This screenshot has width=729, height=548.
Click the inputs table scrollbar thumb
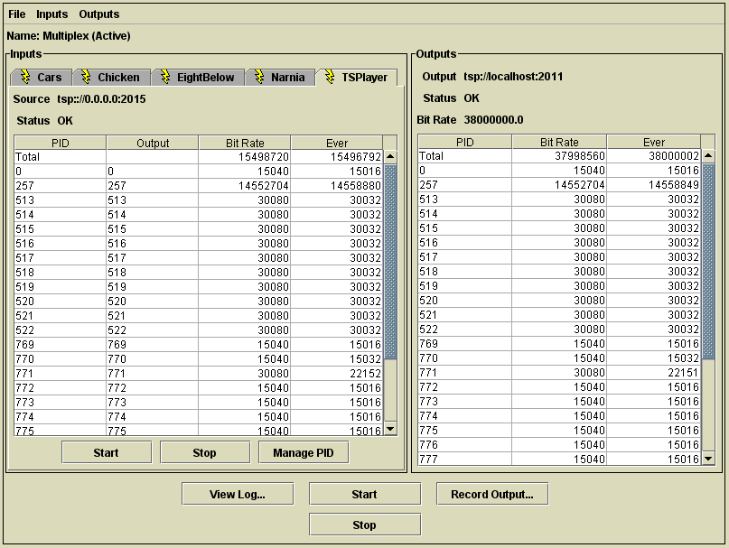390,262
